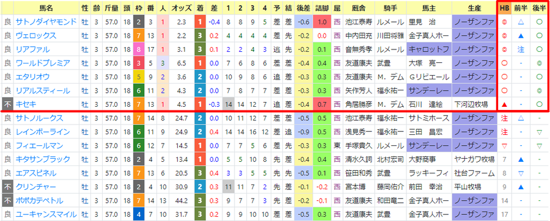Screen dimensions: 550x221
Task: Open the キタサンブラック horse link
Action: (43, 159)
